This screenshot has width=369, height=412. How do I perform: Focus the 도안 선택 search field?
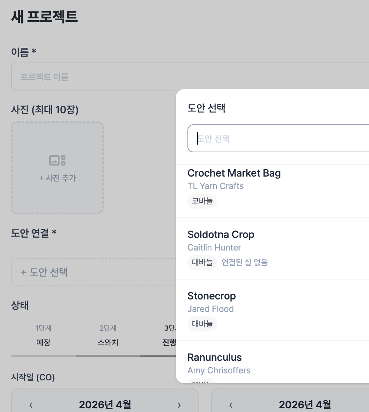(x=279, y=139)
